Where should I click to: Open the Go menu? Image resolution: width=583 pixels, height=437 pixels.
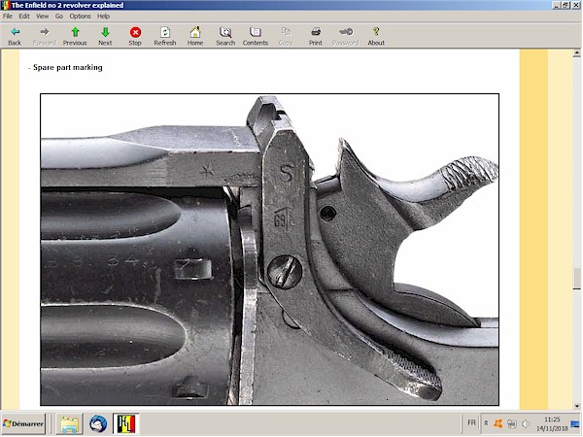59,16
